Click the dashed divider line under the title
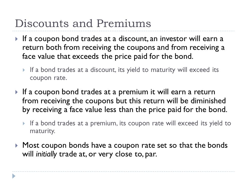247x185 pixels. (x=123, y=31)
